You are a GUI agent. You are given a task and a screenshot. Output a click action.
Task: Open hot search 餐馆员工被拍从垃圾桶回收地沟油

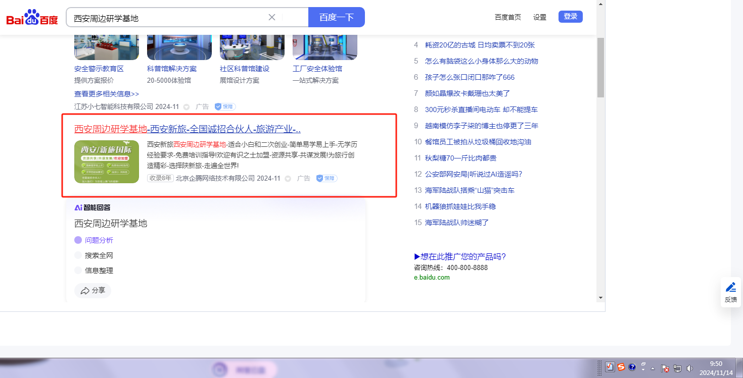point(478,142)
